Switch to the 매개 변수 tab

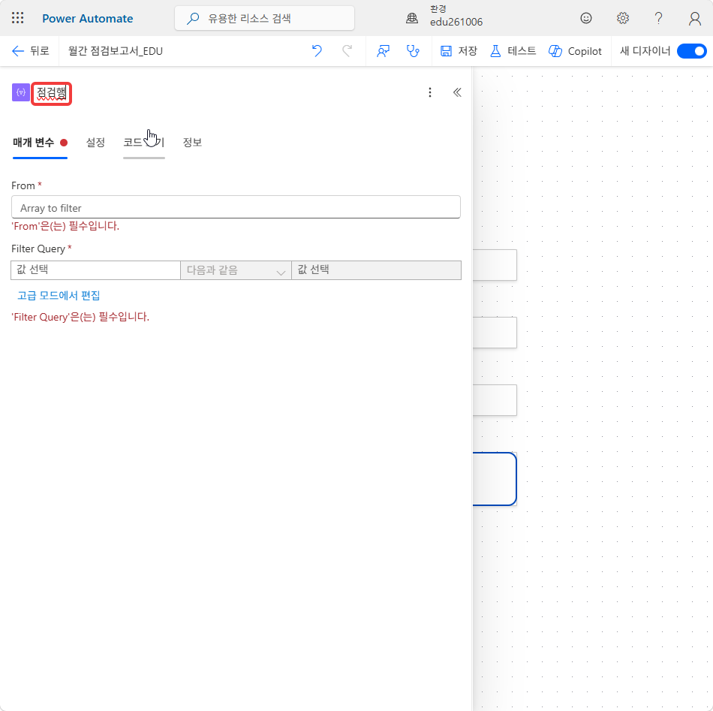click(40, 143)
